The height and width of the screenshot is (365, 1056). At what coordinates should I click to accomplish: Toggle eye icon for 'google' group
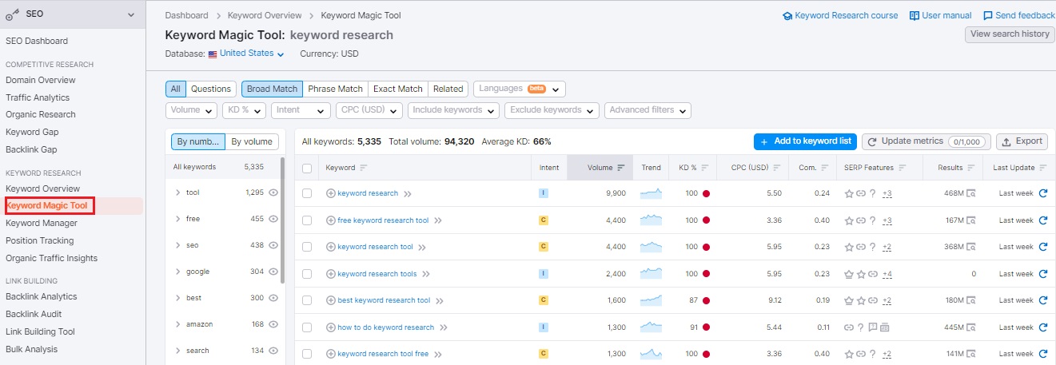[x=273, y=272]
